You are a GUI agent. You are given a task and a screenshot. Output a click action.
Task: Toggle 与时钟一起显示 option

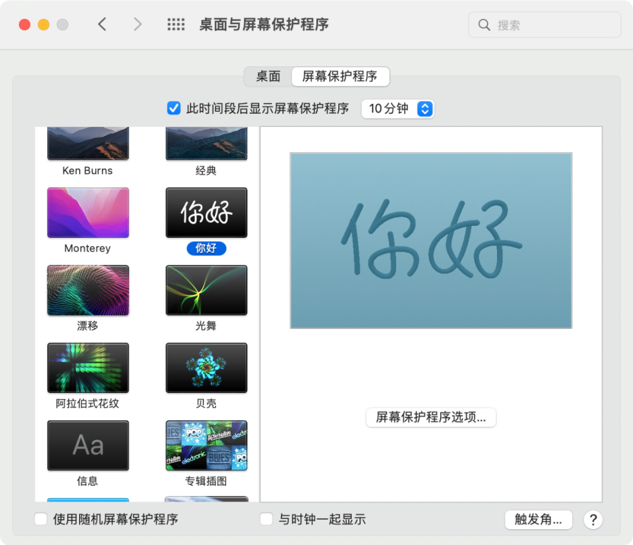[266, 519]
